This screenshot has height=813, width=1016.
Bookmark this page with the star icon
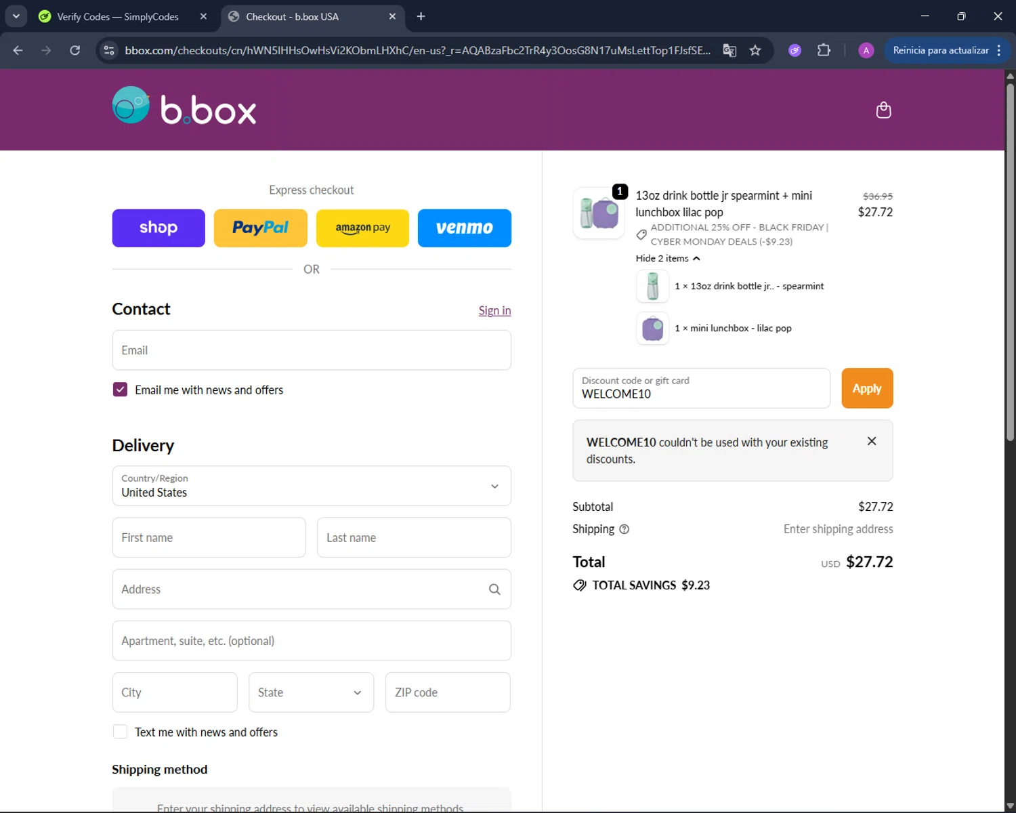755,50
